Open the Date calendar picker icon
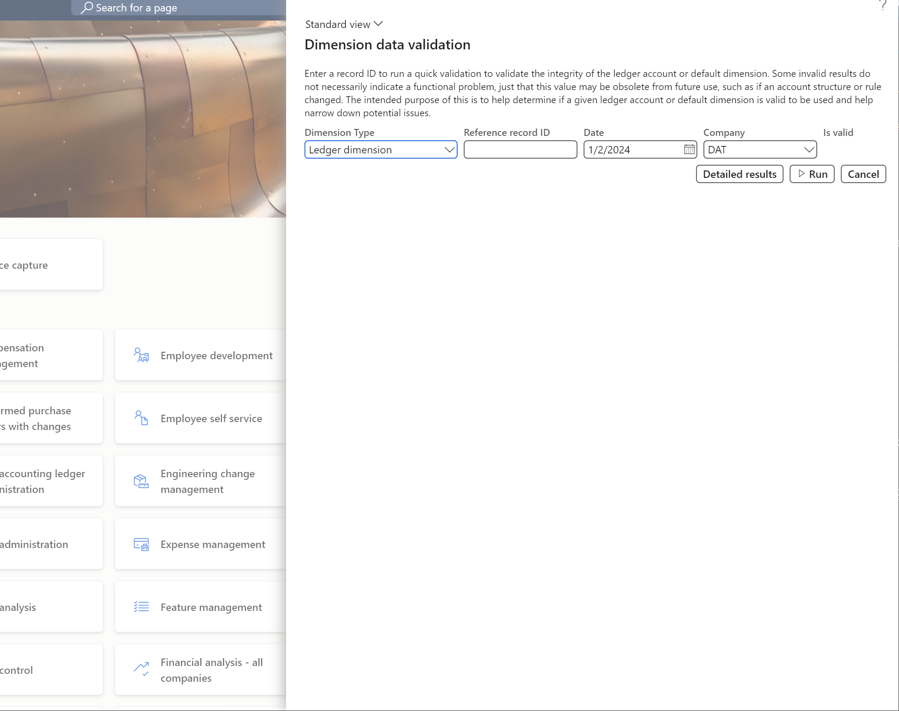 coord(689,150)
